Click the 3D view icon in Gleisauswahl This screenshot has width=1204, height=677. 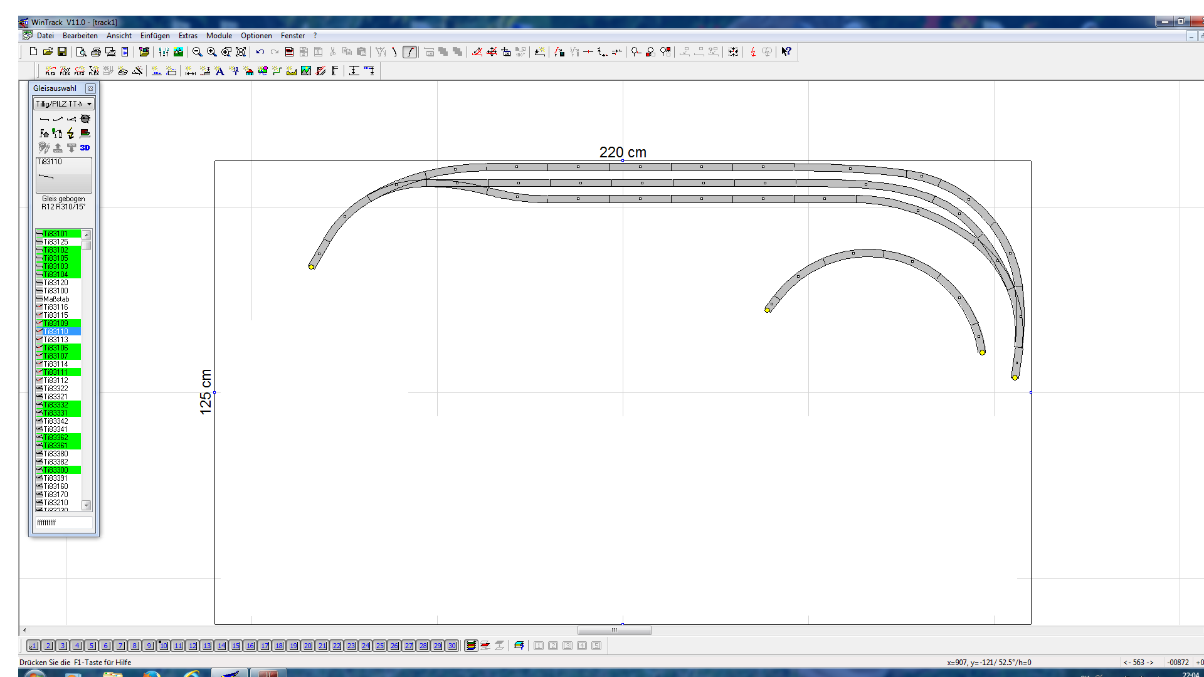(85, 148)
